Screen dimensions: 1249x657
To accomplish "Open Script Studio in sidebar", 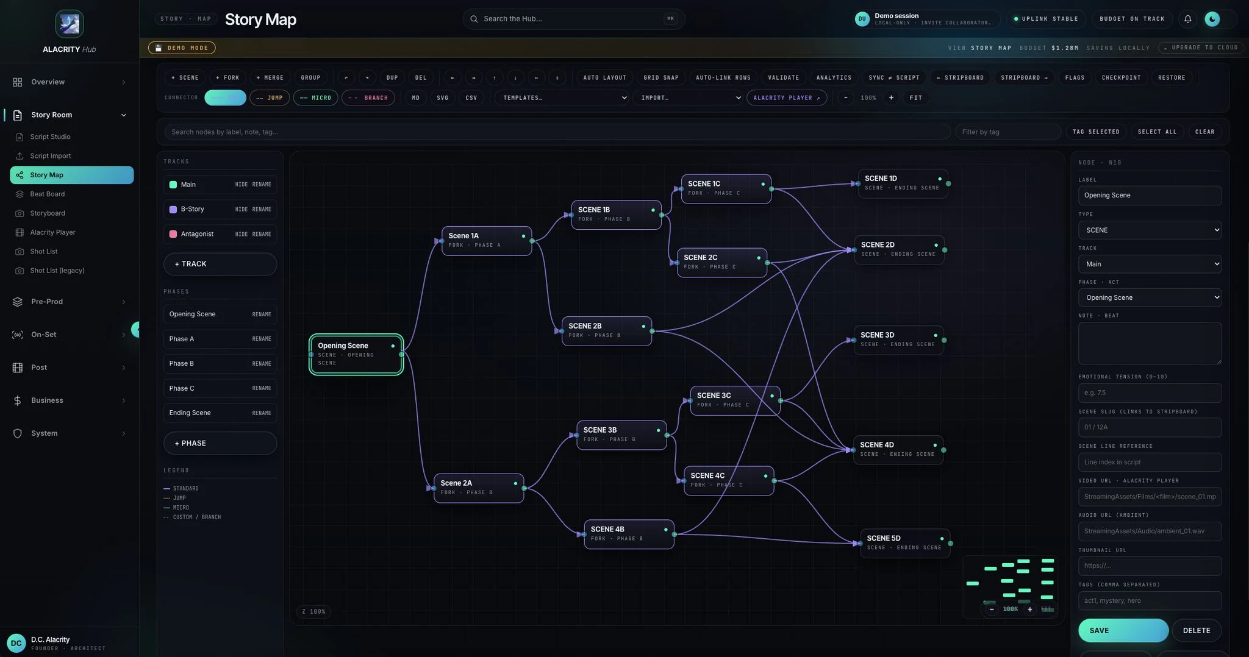I will tap(72, 137).
